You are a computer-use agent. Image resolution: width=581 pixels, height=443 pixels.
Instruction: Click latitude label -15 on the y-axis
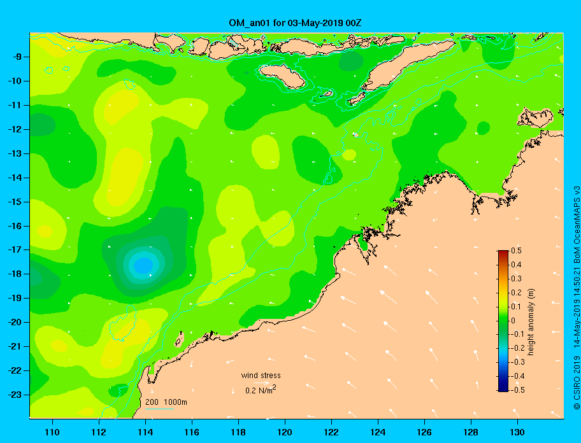click(15, 202)
